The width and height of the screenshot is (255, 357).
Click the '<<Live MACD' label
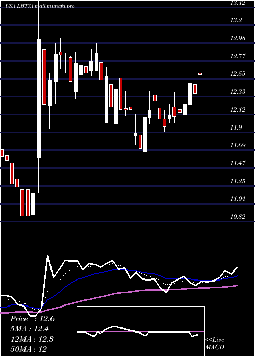click(215, 344)
